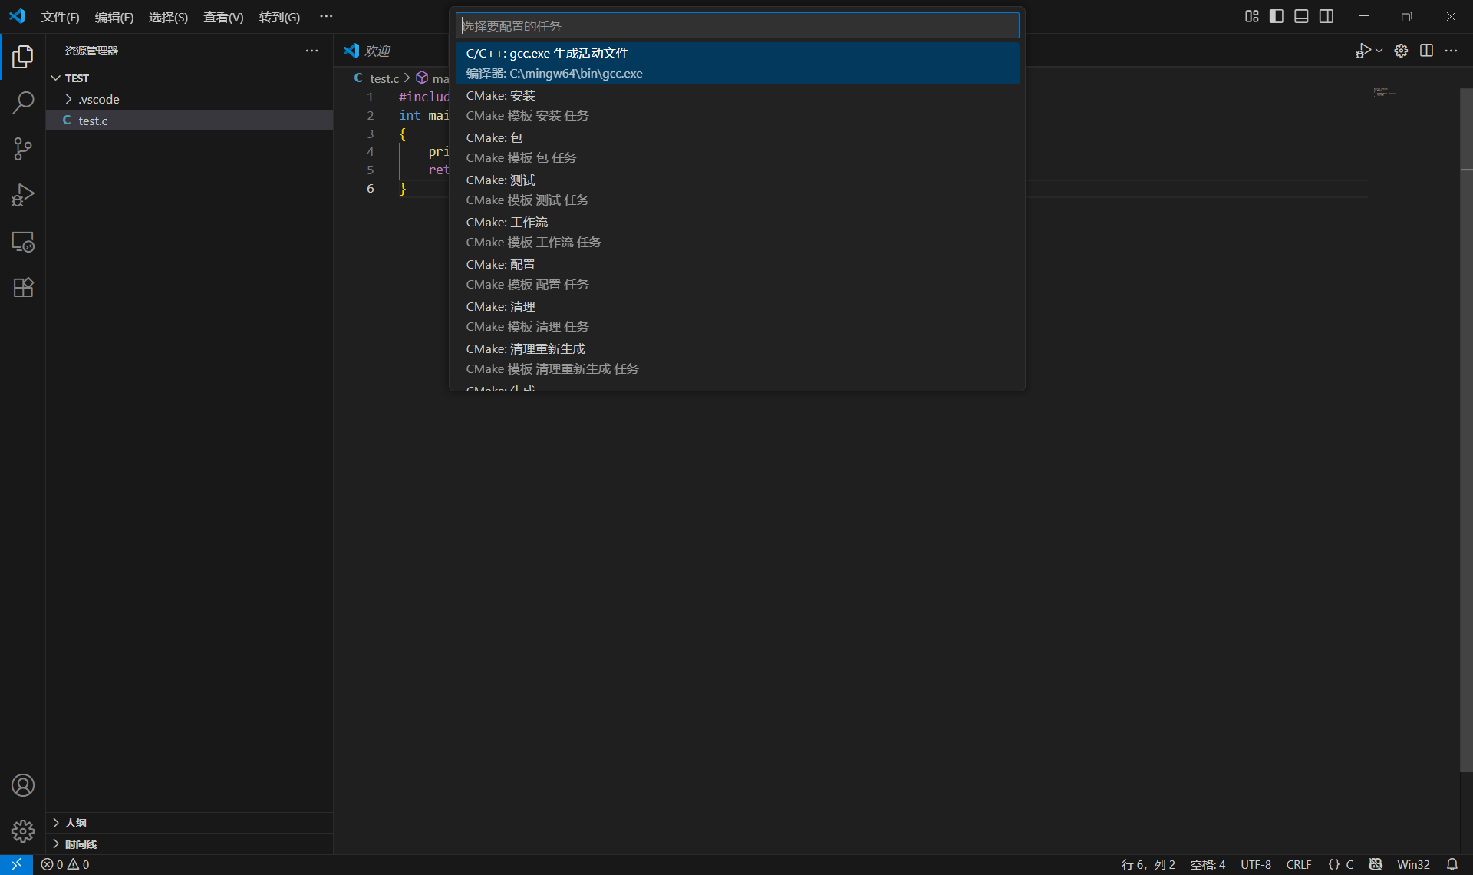Open the Source Control view
1473x875 pixels.
(23, 148)
